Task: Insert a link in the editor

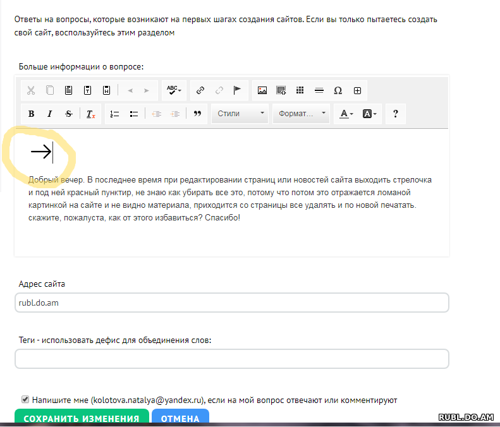Action: point(200,90)
